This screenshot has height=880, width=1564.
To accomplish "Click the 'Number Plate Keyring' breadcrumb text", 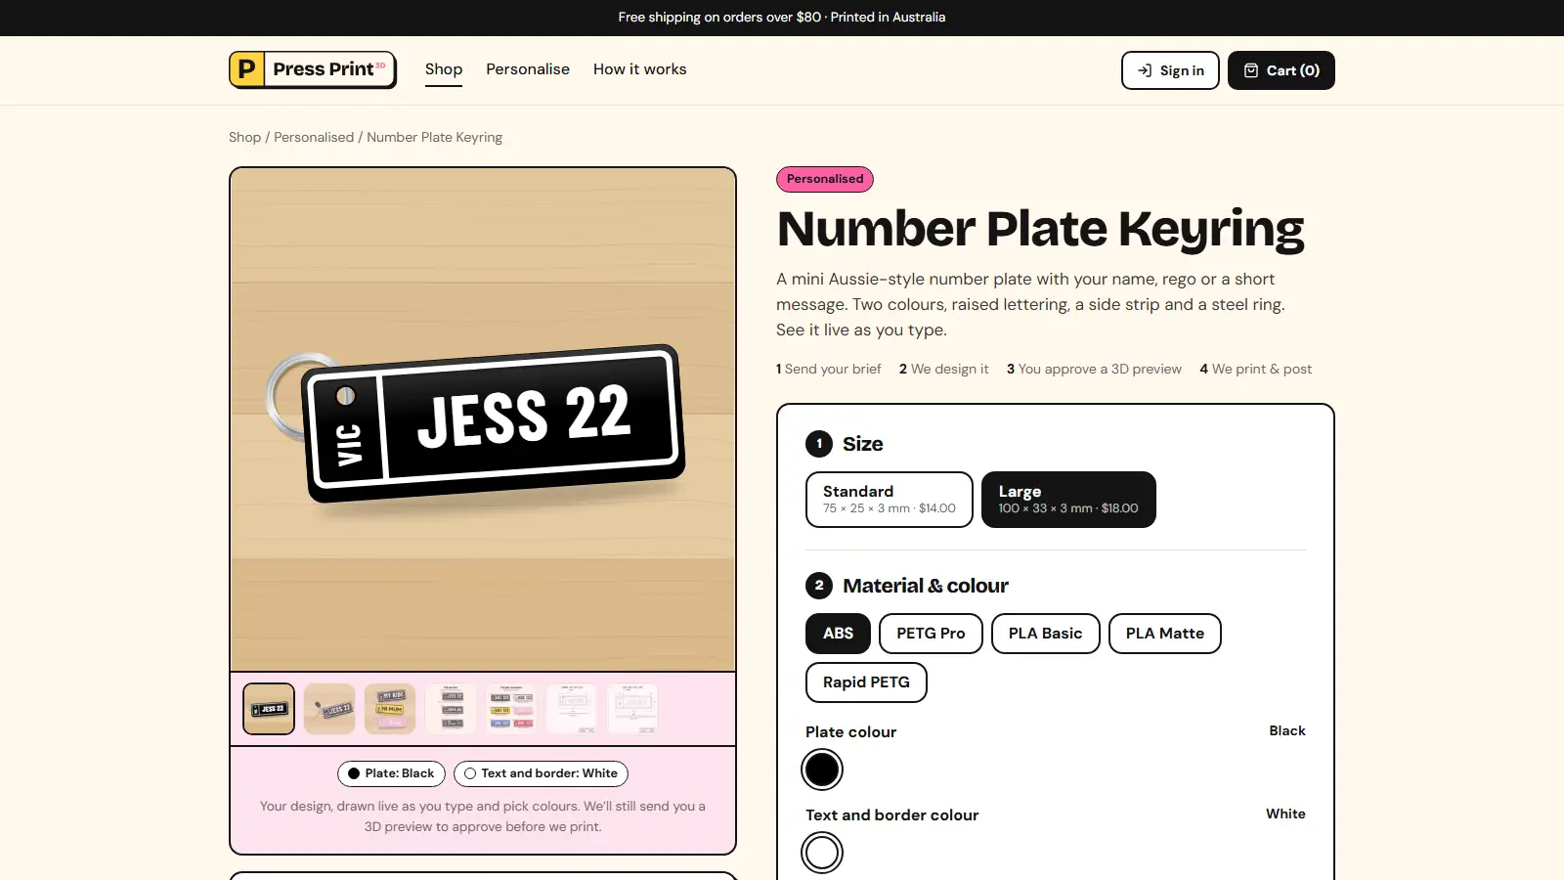I will tap(434, 137).
